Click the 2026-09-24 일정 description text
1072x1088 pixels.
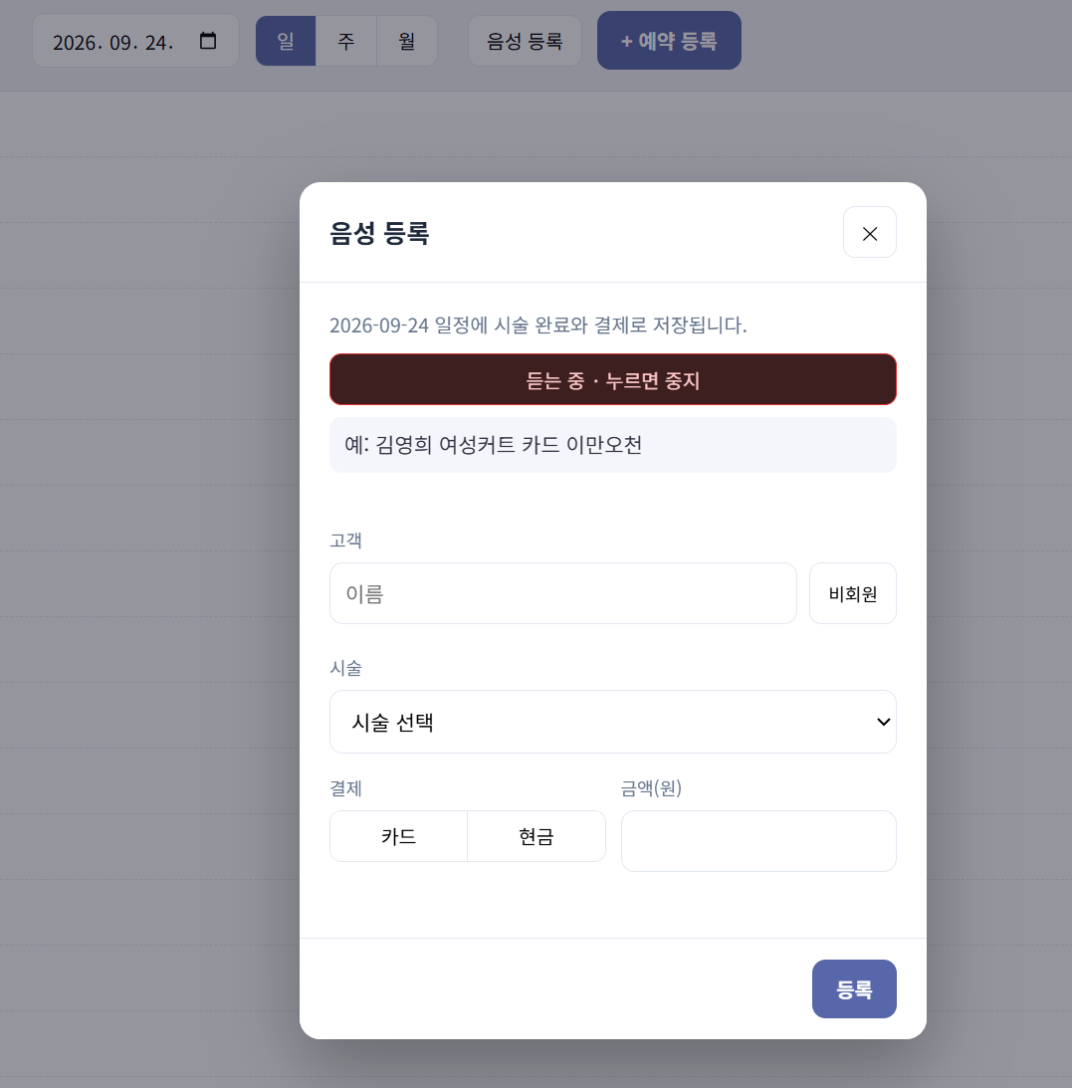tap(537, 325)
